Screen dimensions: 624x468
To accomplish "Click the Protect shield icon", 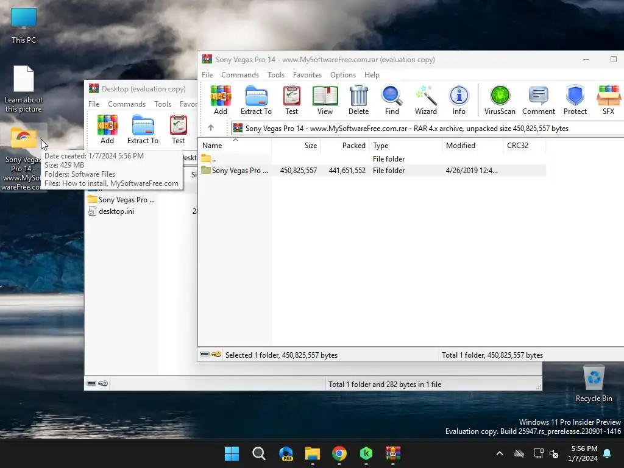I will click(x=575, y=101).
